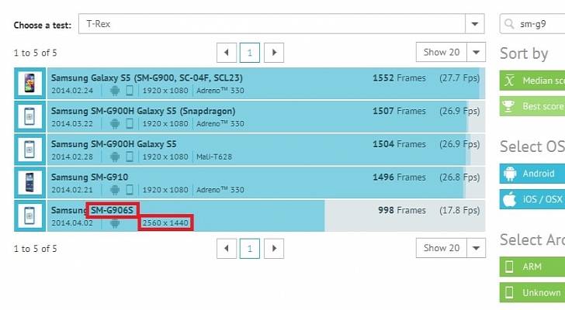Screen dimensions: 565x310
Task: Select page 1 in bottom pagination
Action: pyautogui.click(x=249, y=248)
